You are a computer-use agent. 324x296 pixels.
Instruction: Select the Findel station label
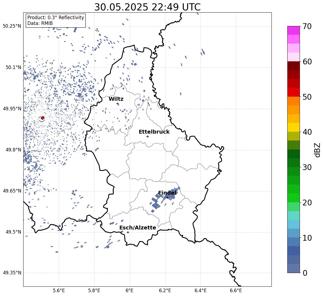[x=167, y=193]
